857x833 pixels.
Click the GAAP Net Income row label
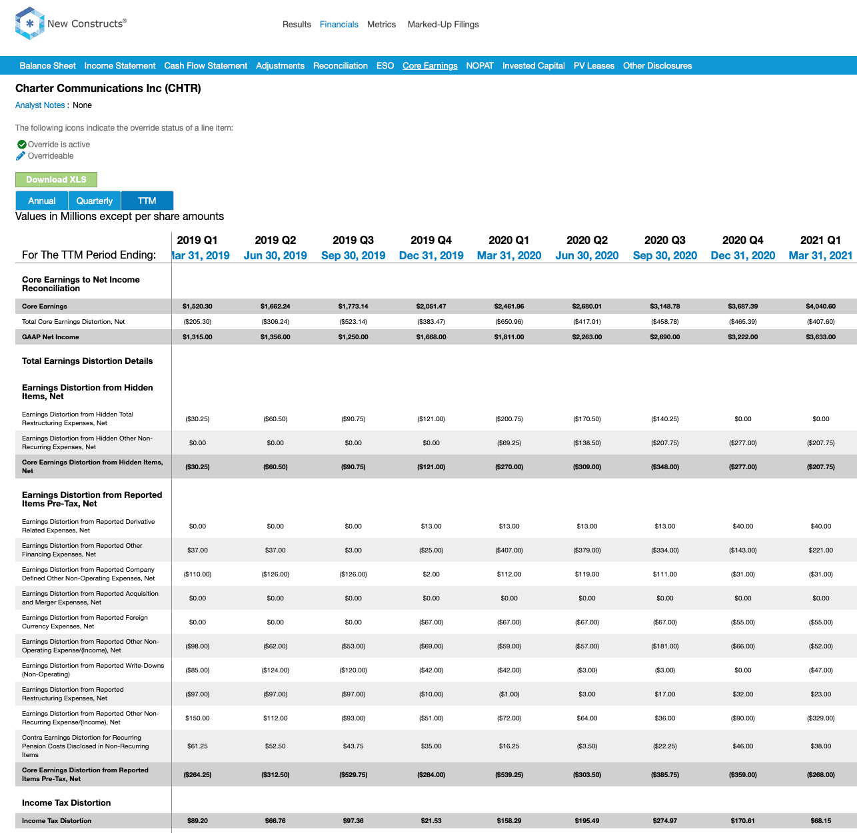(x=51, y=337)
